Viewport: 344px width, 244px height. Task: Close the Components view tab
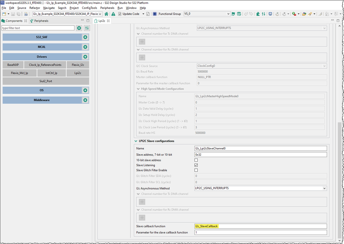[x=25, y=21]
